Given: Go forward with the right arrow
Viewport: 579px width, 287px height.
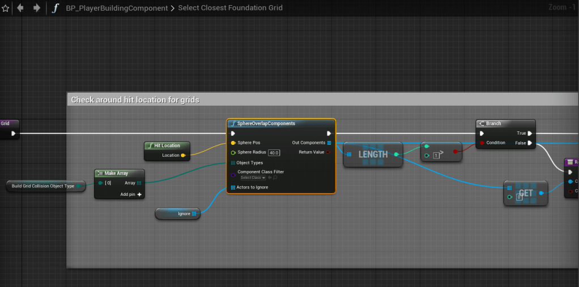Looking at the screenshot, I should point(37,8).
